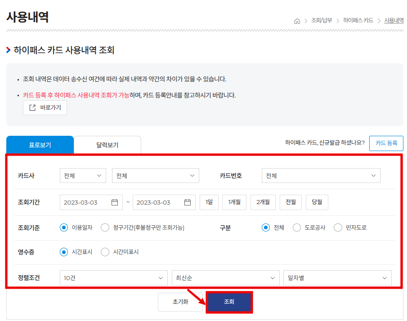Open the 10건 result count dropdown
Viewport: 407px width, 321px height.
(113, 277)
